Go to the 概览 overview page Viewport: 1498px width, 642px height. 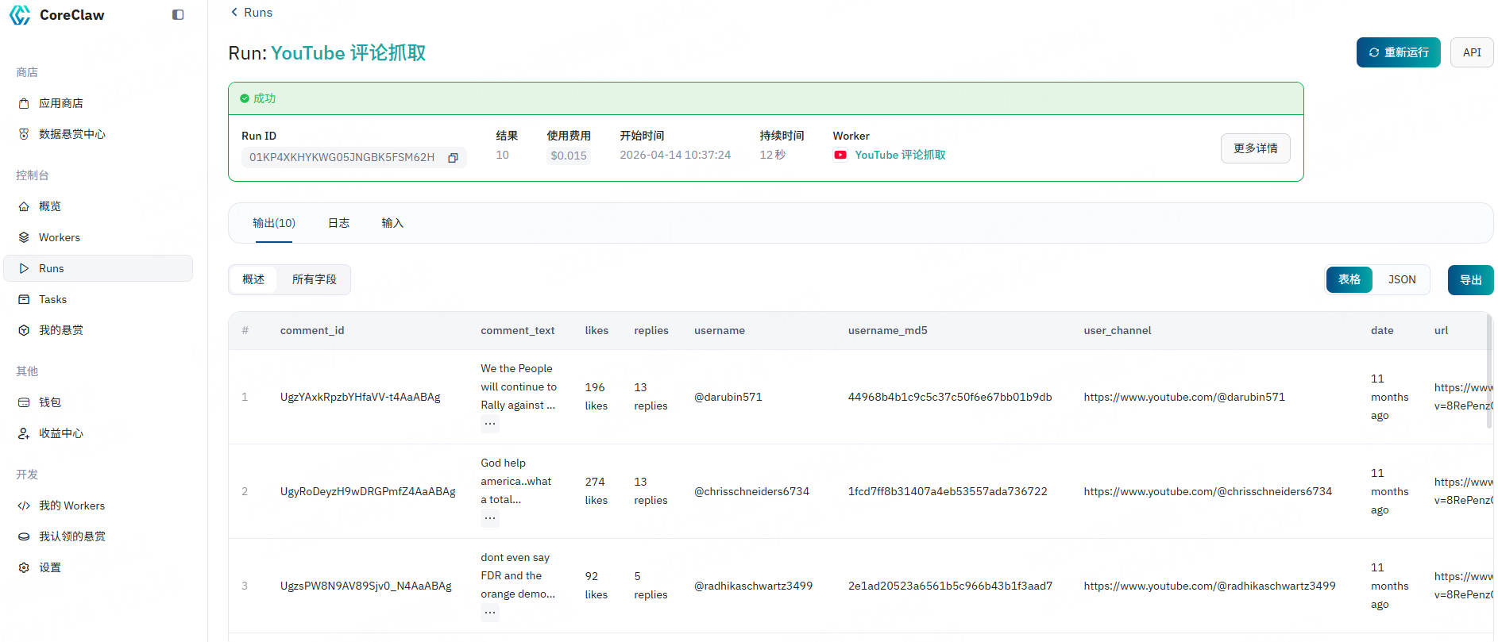[x=50, y=206]
